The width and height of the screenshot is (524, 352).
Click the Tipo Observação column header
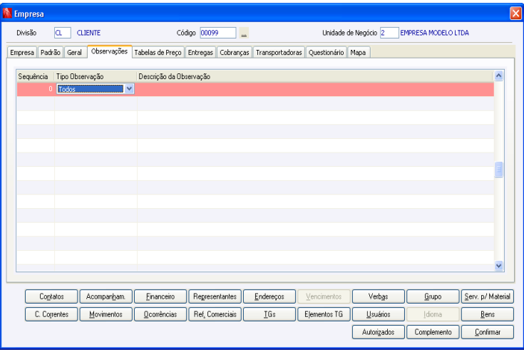tap(96, 76)
